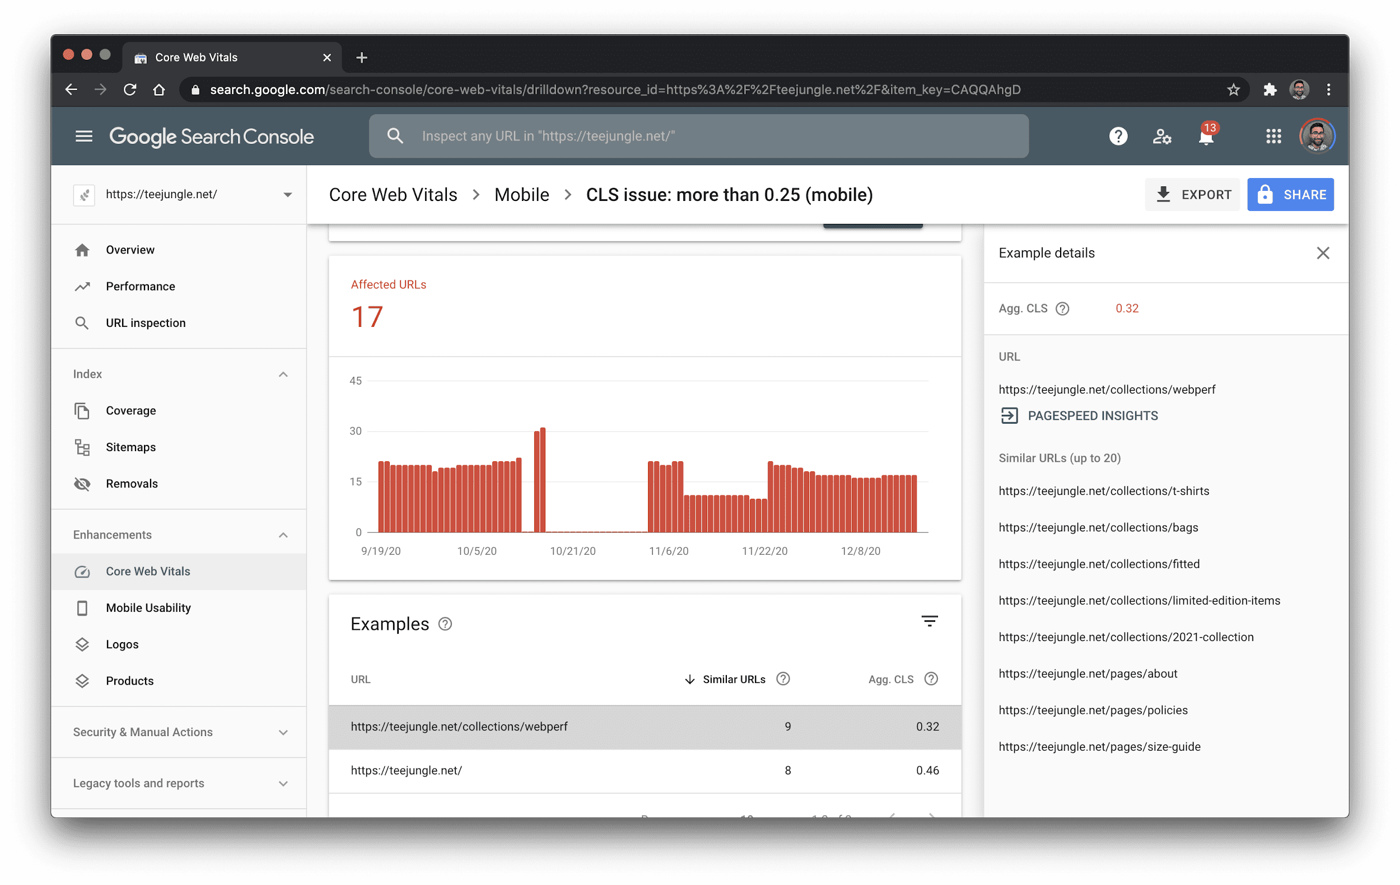1400x885 pixels.
Task: Click the Similar URLs help icon
Action: [783, 678]
